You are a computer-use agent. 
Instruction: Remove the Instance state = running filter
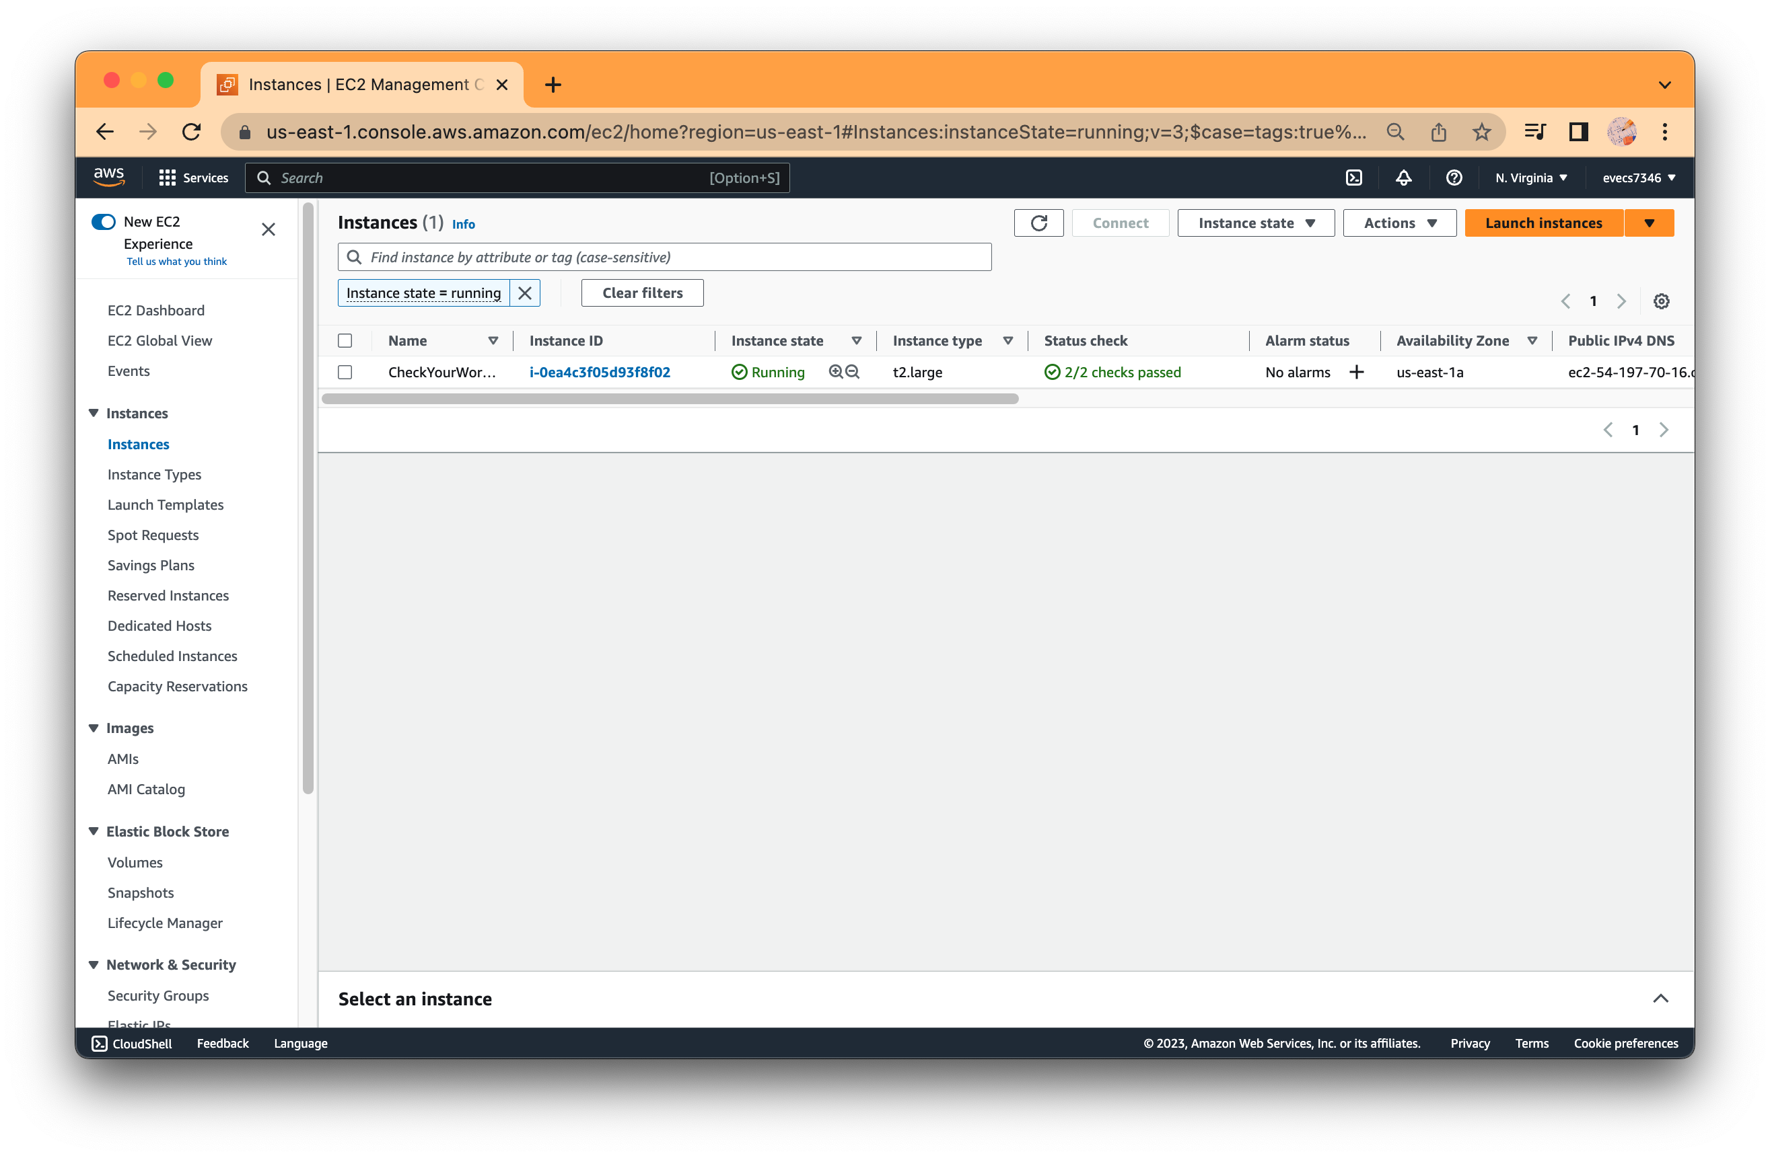(x=524, y=293)
